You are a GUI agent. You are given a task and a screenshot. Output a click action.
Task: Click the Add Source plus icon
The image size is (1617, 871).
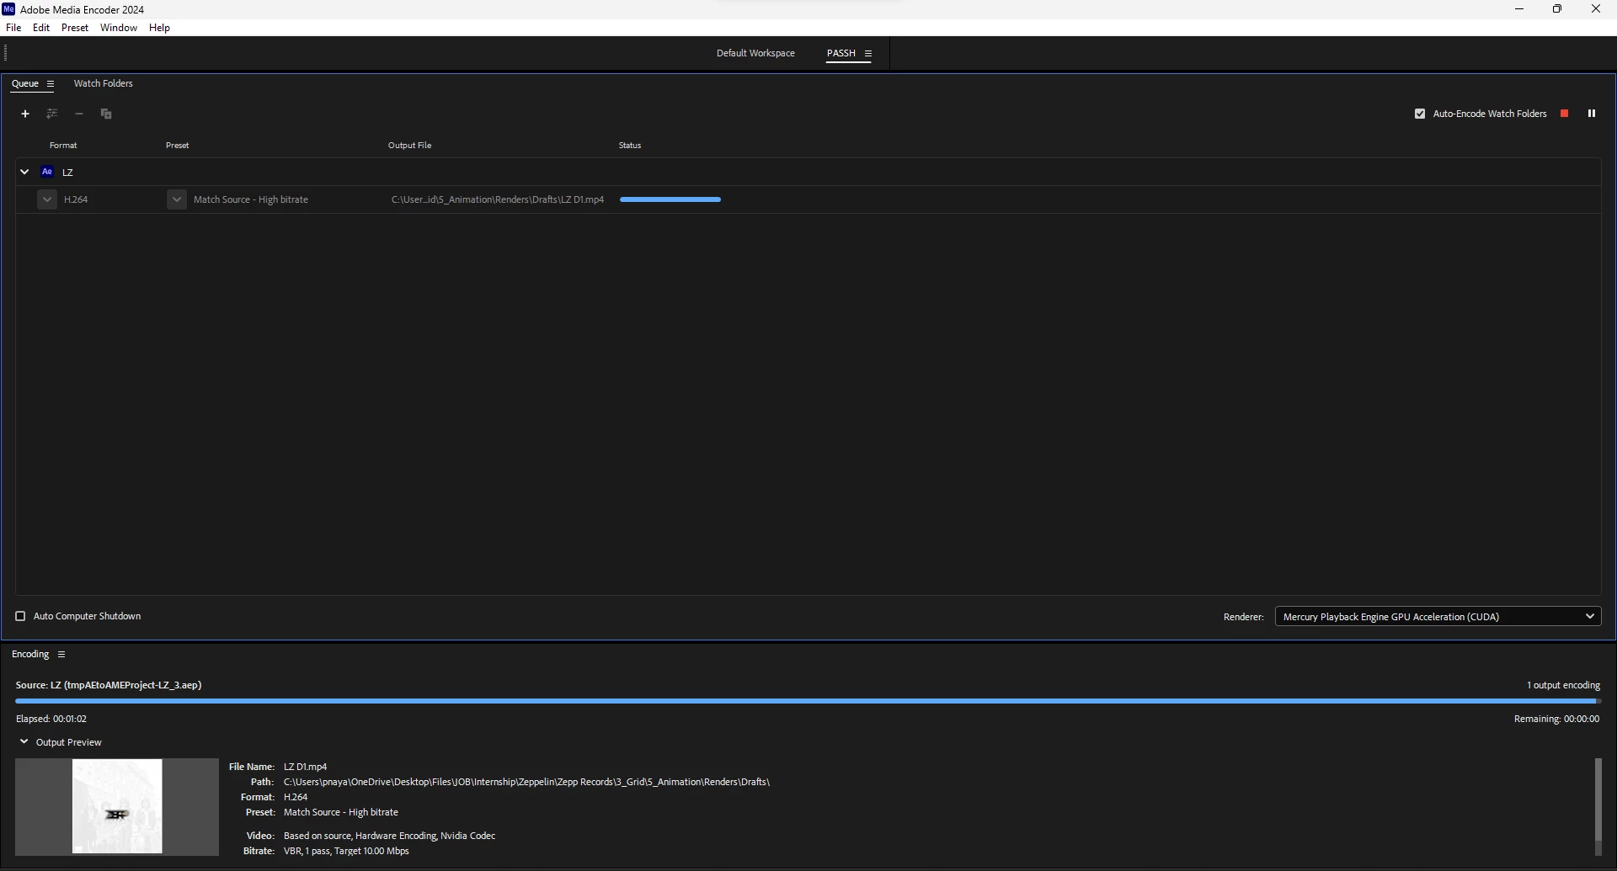[25, 114]
